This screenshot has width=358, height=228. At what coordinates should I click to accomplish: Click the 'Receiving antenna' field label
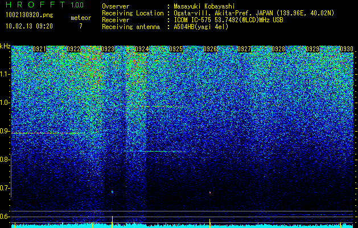coord(131,27)
